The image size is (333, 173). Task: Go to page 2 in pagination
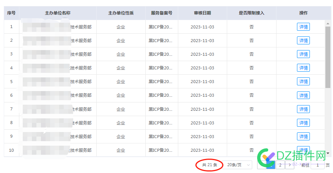point(280,165)
